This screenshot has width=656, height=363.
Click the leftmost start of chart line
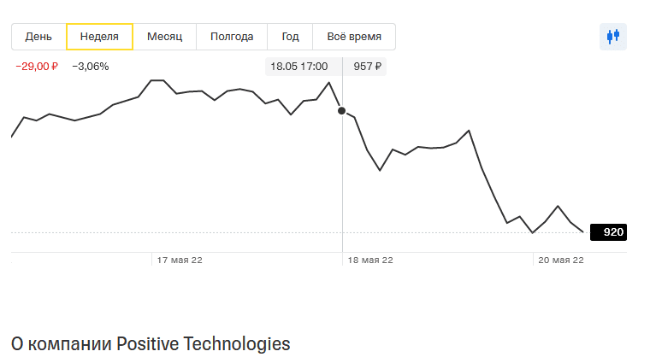click(12, 136)
